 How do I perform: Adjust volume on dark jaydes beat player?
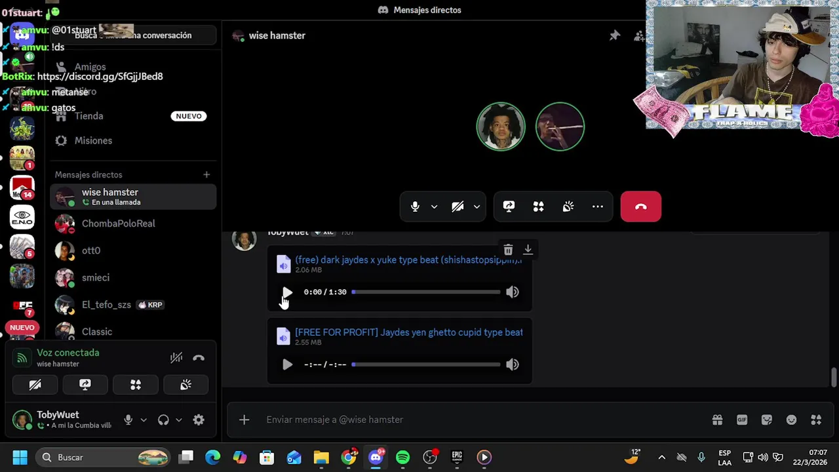tap(513, 292)
